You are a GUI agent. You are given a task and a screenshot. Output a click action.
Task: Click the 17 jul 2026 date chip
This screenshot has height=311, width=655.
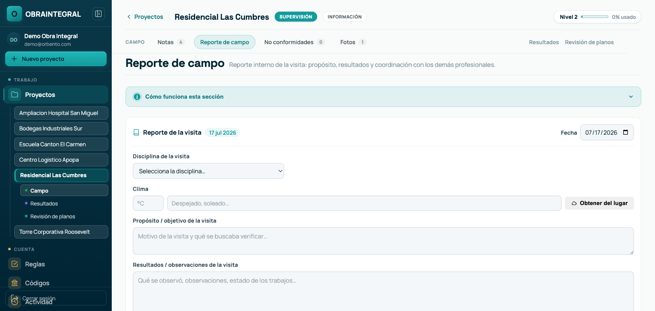pyautogui.click(x=223, y=133)
